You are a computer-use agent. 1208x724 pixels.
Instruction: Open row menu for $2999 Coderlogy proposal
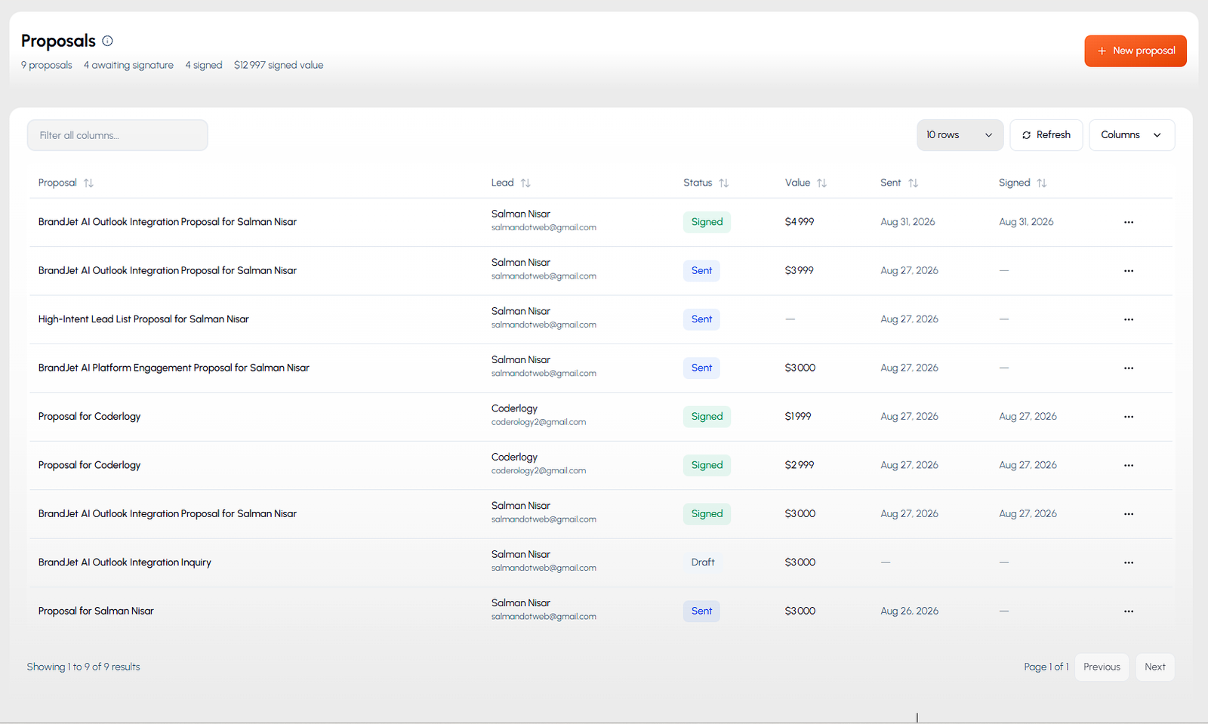click(x=1129, y=465)
